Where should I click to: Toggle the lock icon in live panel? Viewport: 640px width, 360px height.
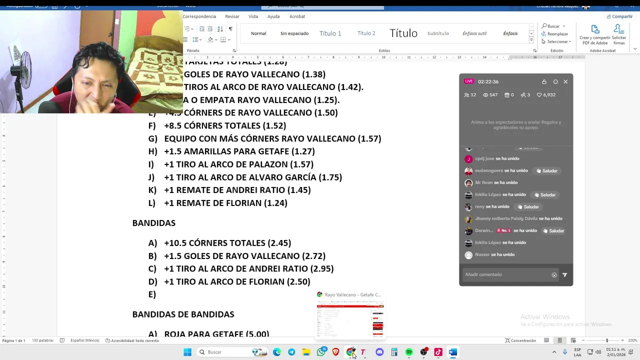[x=544, y=81]
